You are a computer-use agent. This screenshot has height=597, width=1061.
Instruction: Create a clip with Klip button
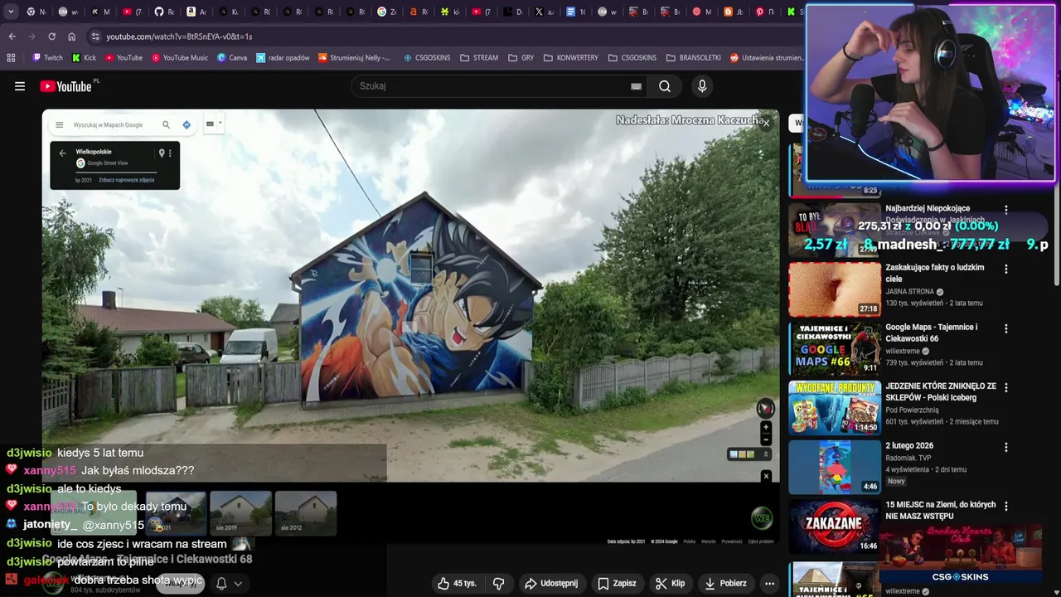(x=670, y=583)
